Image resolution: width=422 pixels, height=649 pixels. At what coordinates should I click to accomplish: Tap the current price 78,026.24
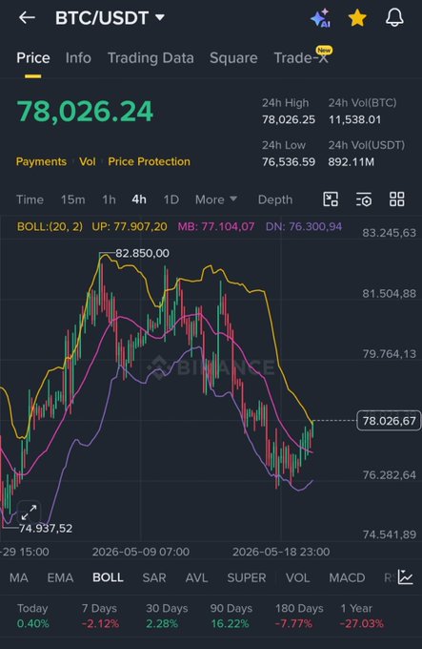85,112
